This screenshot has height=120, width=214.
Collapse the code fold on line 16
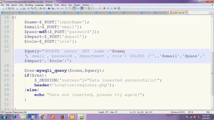[13, 17]
